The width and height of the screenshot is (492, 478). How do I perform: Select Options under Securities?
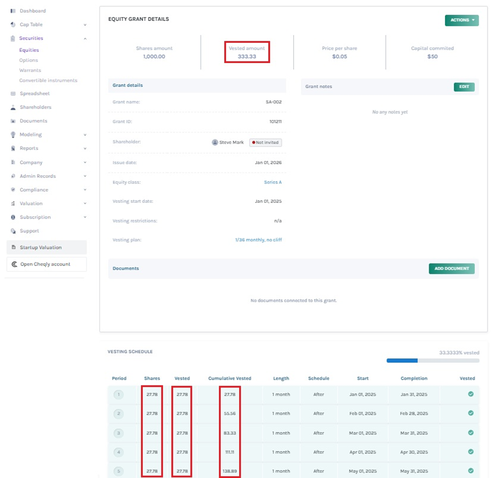[x=29, y=60]
